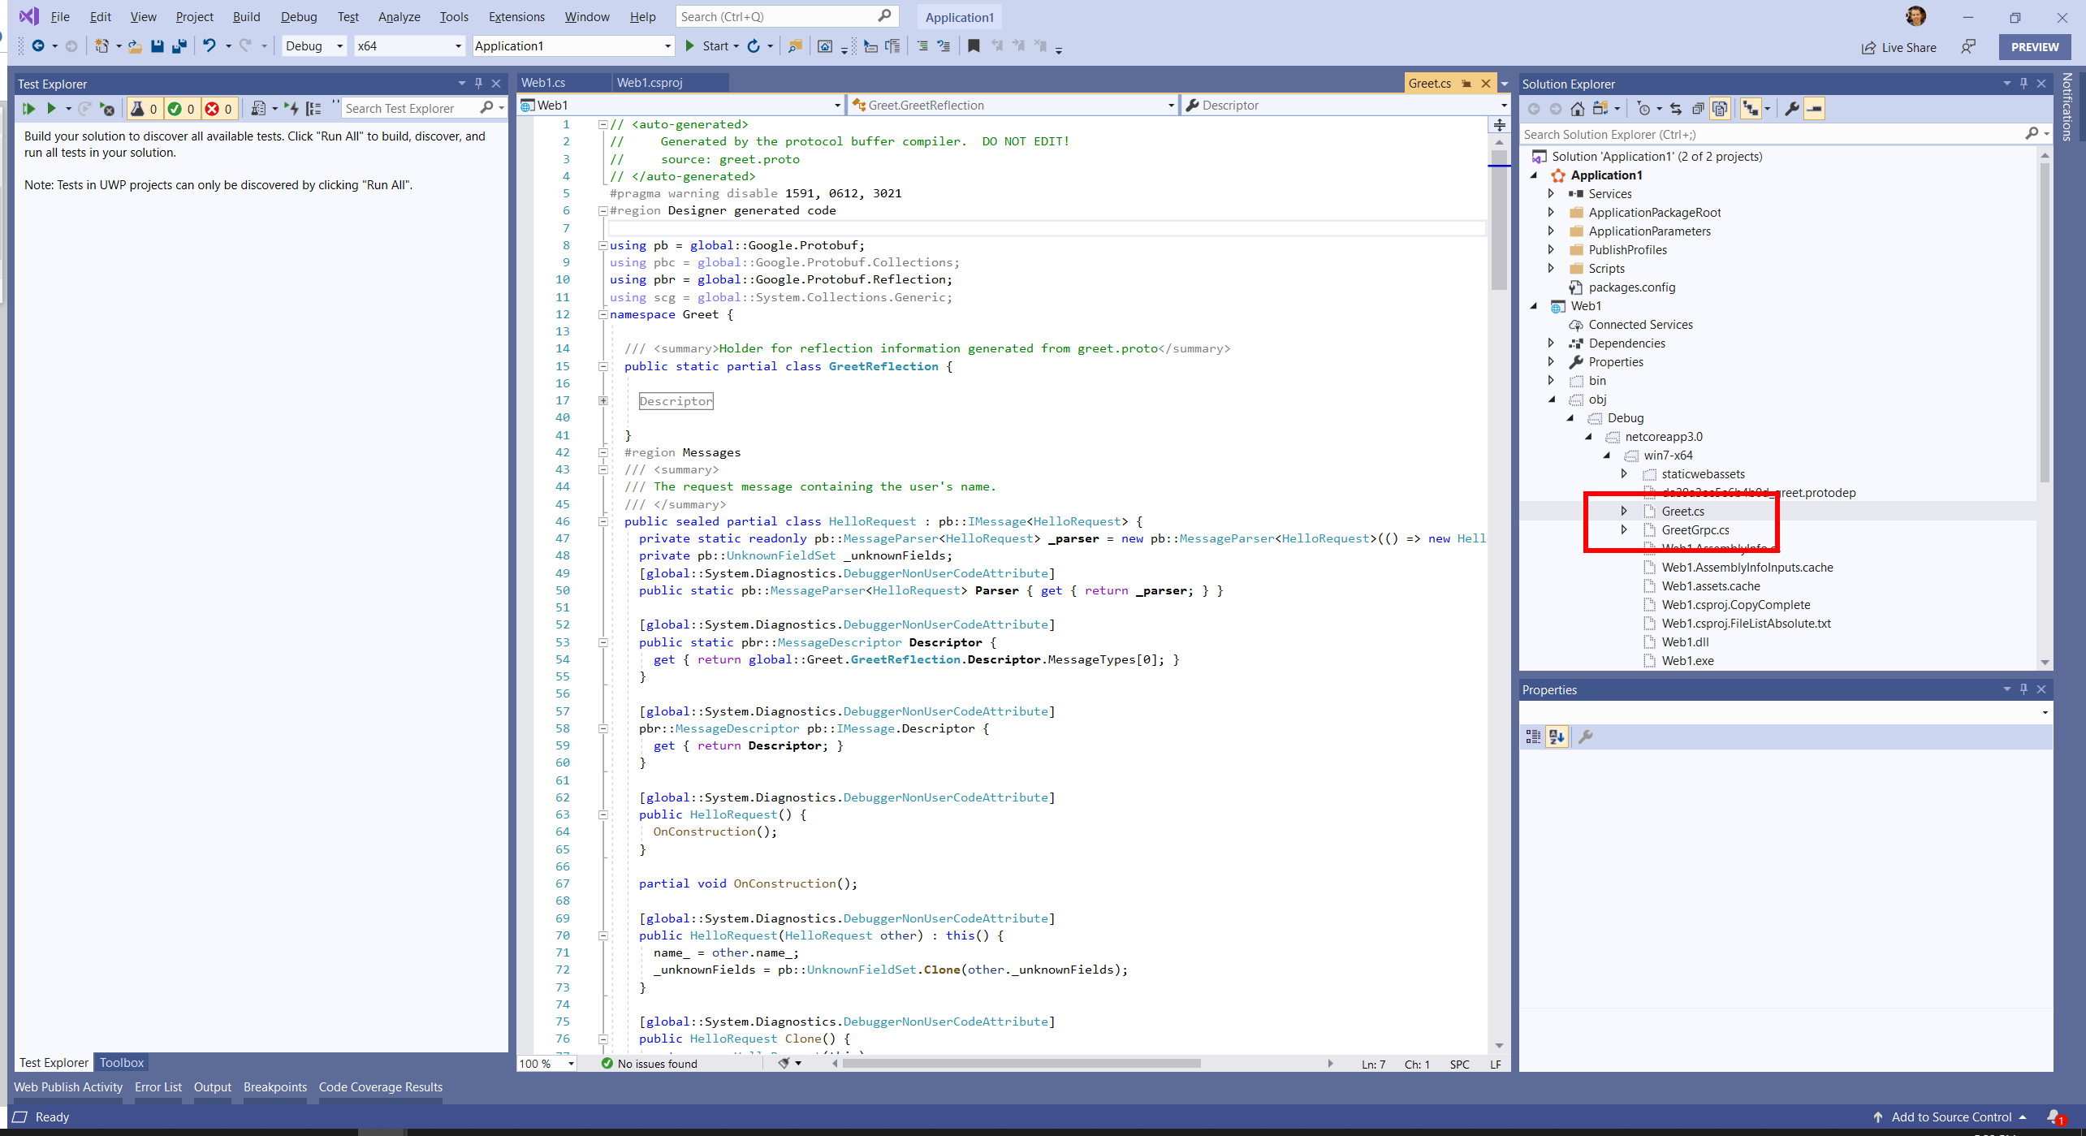The image size is (2086, 1136).
Task: Click the Save All toolbar icon
Action: click(x=179, y=46)
